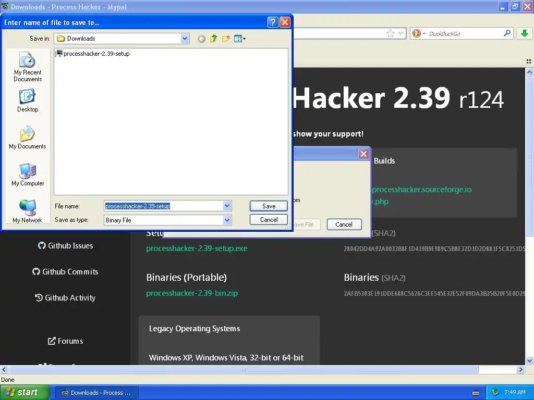Image resolution: width=534 pixels, height=400 pixels.
Task: Close the Save dialog with X
Action: point(285,22)
